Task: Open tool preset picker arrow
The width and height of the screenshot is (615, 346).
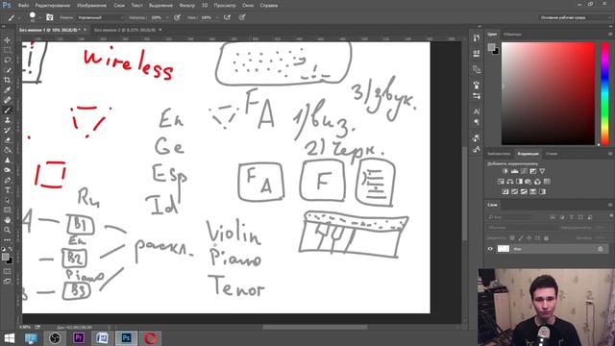Action: [x=19, y=17]
